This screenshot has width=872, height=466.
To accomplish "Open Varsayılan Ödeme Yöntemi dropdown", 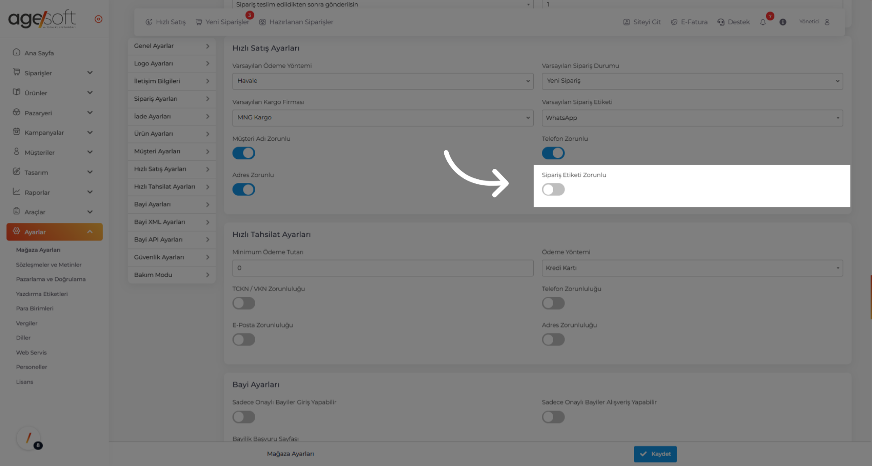I will pos(382,81).
